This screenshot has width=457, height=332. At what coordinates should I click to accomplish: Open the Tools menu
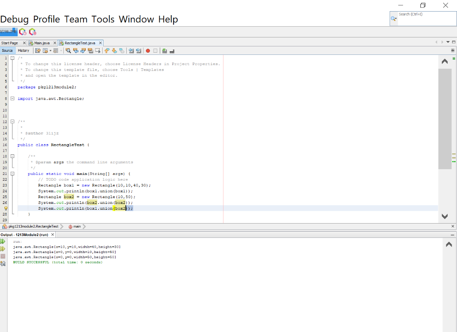point(104,19)
